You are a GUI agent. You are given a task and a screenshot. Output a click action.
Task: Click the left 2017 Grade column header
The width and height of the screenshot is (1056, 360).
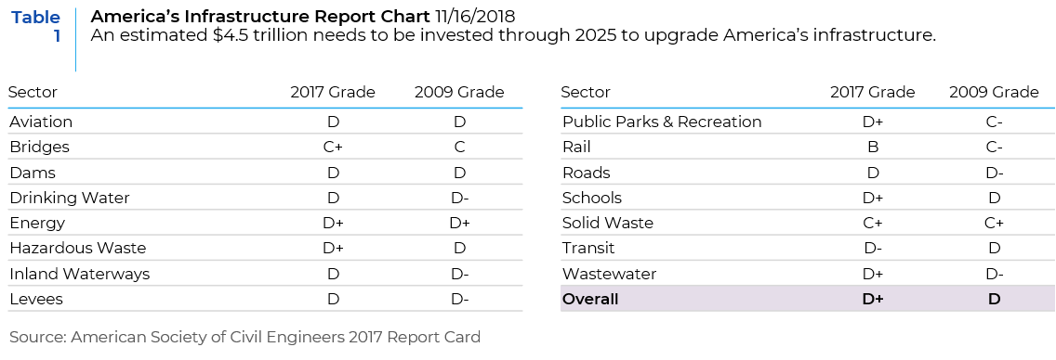point(333,92)
